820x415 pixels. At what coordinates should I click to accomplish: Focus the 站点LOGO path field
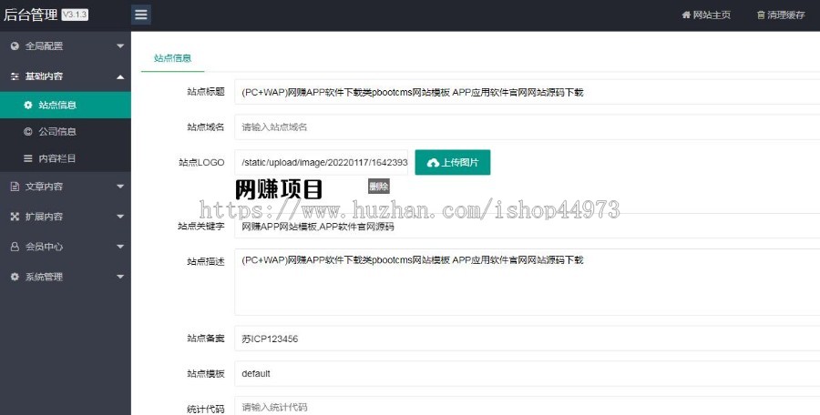point(321,163)
